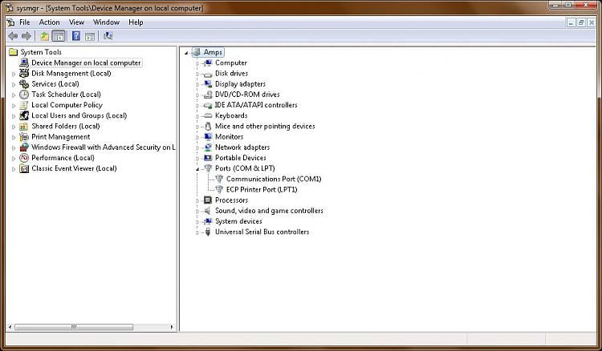Close the inner MMC child window
The width and height of the screenshot is (602, 351).
click(x=592, y=22)
